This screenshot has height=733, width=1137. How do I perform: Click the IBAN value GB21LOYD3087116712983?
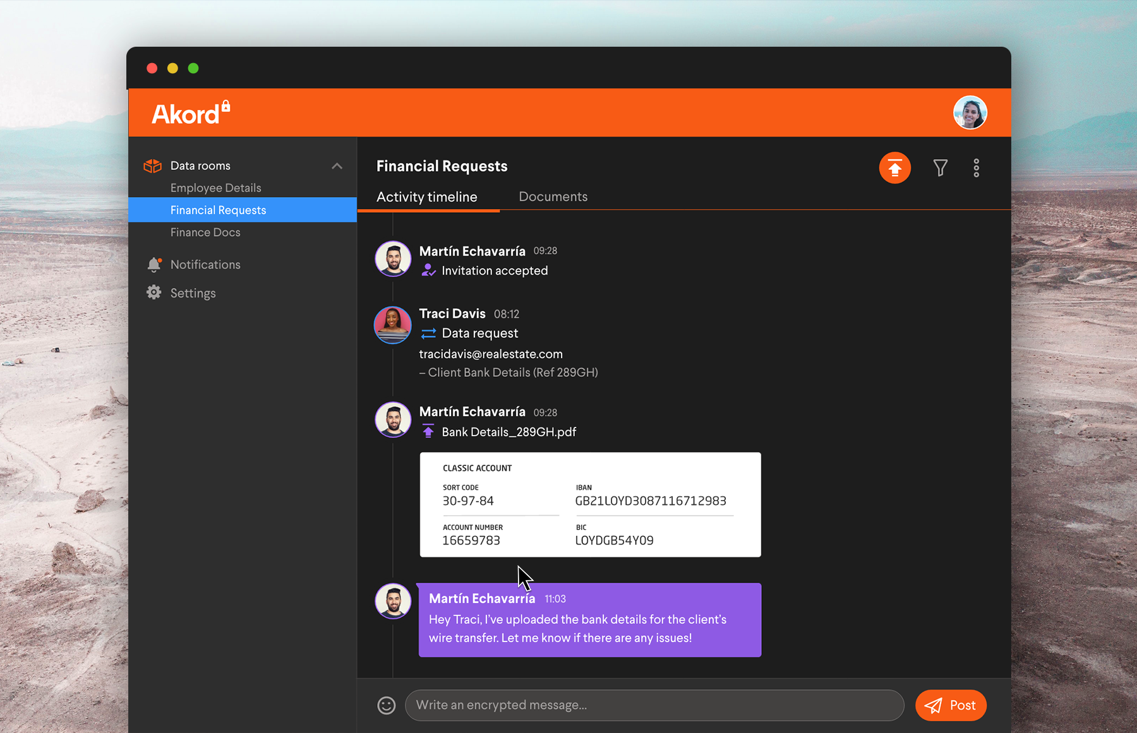tap(651, 501)
